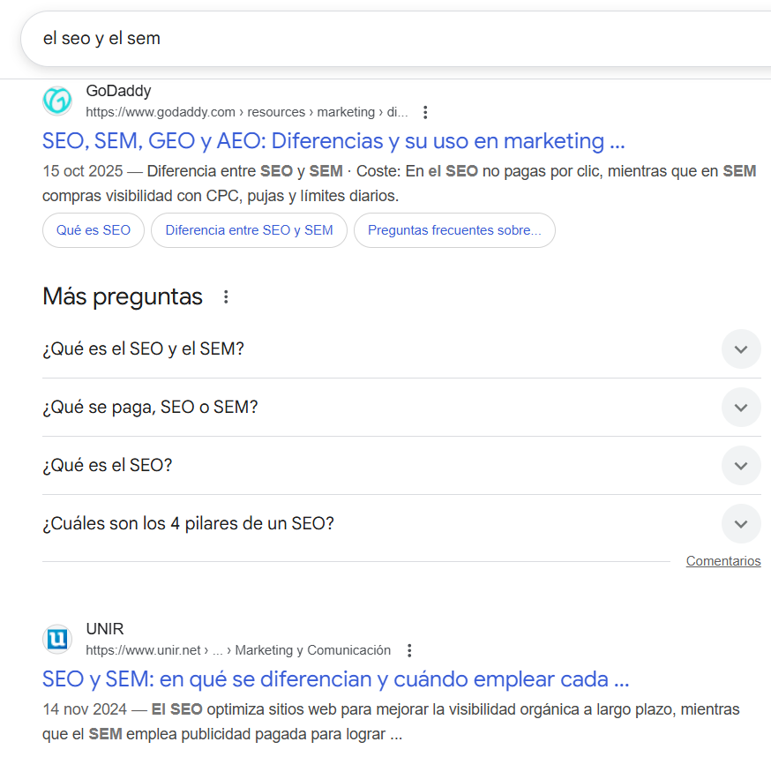Click the godaddy.com breadcrumb URL
771x757 pixels.
pyautogui.click(x=246, y=112)
